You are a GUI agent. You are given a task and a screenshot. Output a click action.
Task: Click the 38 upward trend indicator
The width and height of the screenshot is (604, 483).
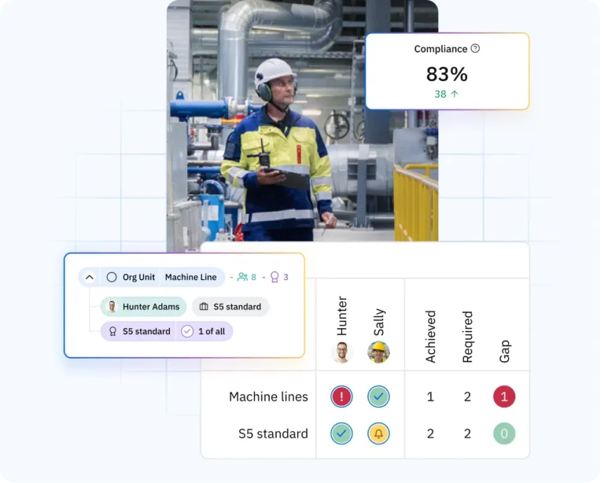point(446,94)
